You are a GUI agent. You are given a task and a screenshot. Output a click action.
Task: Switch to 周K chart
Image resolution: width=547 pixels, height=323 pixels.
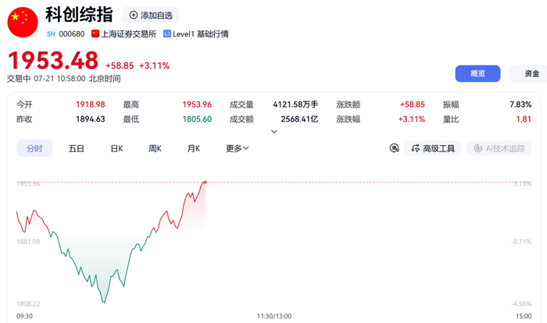[155, 149]
